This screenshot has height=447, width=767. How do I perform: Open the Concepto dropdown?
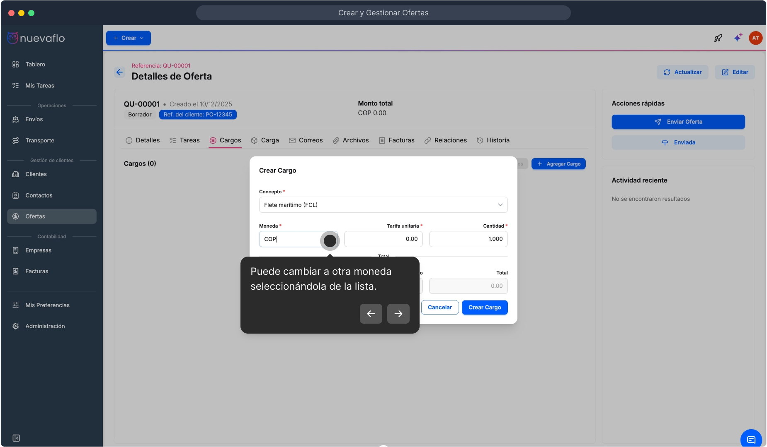pos(383,205)
